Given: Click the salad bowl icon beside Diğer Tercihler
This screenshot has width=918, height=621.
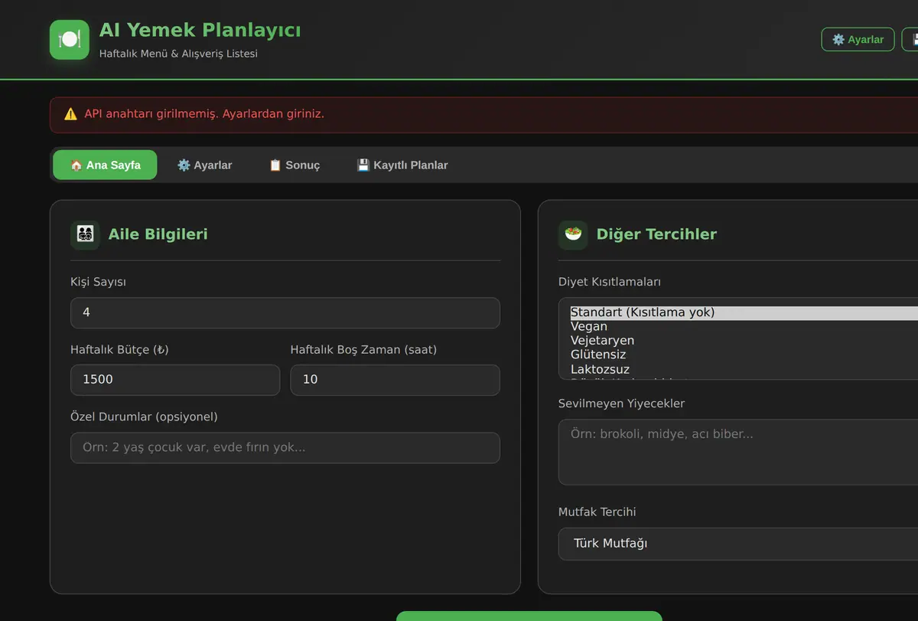Looking at the screenshot, I should click(x=573, y=235).
